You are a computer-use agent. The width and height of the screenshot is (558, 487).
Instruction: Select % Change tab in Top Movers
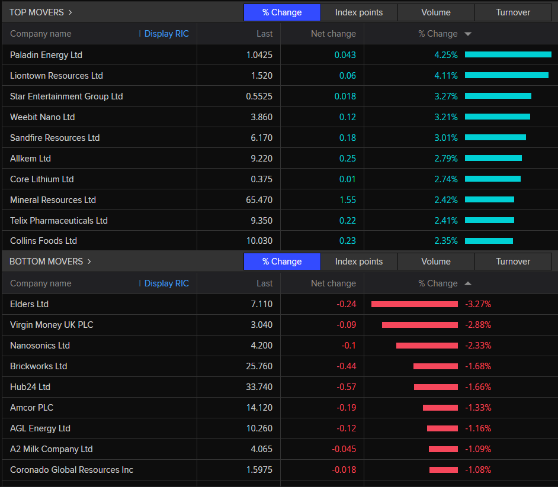[282, 12]
